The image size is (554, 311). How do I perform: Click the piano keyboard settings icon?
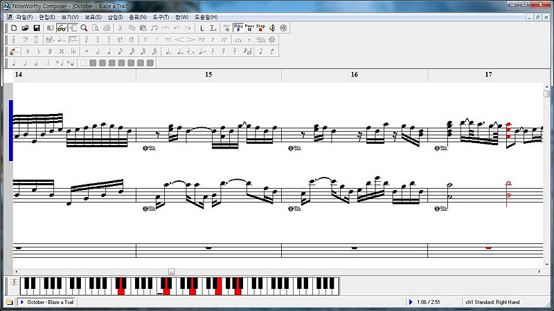pos(14,282)
